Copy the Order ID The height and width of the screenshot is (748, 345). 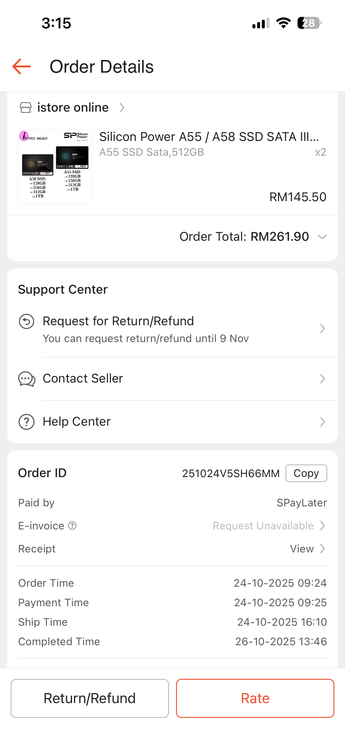click(306, 473)
